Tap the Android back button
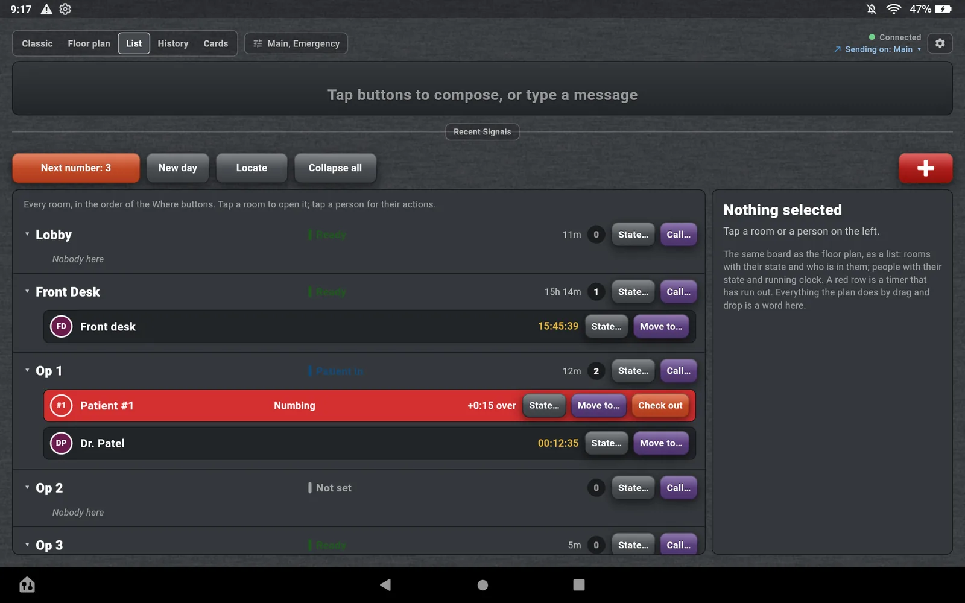 385,584
